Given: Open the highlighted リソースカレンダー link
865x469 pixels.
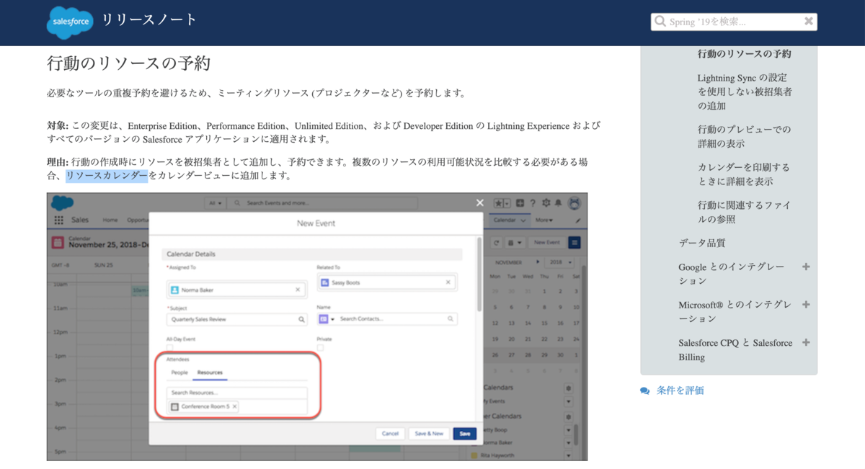Looking at the screenshot, I should point(107,175).
